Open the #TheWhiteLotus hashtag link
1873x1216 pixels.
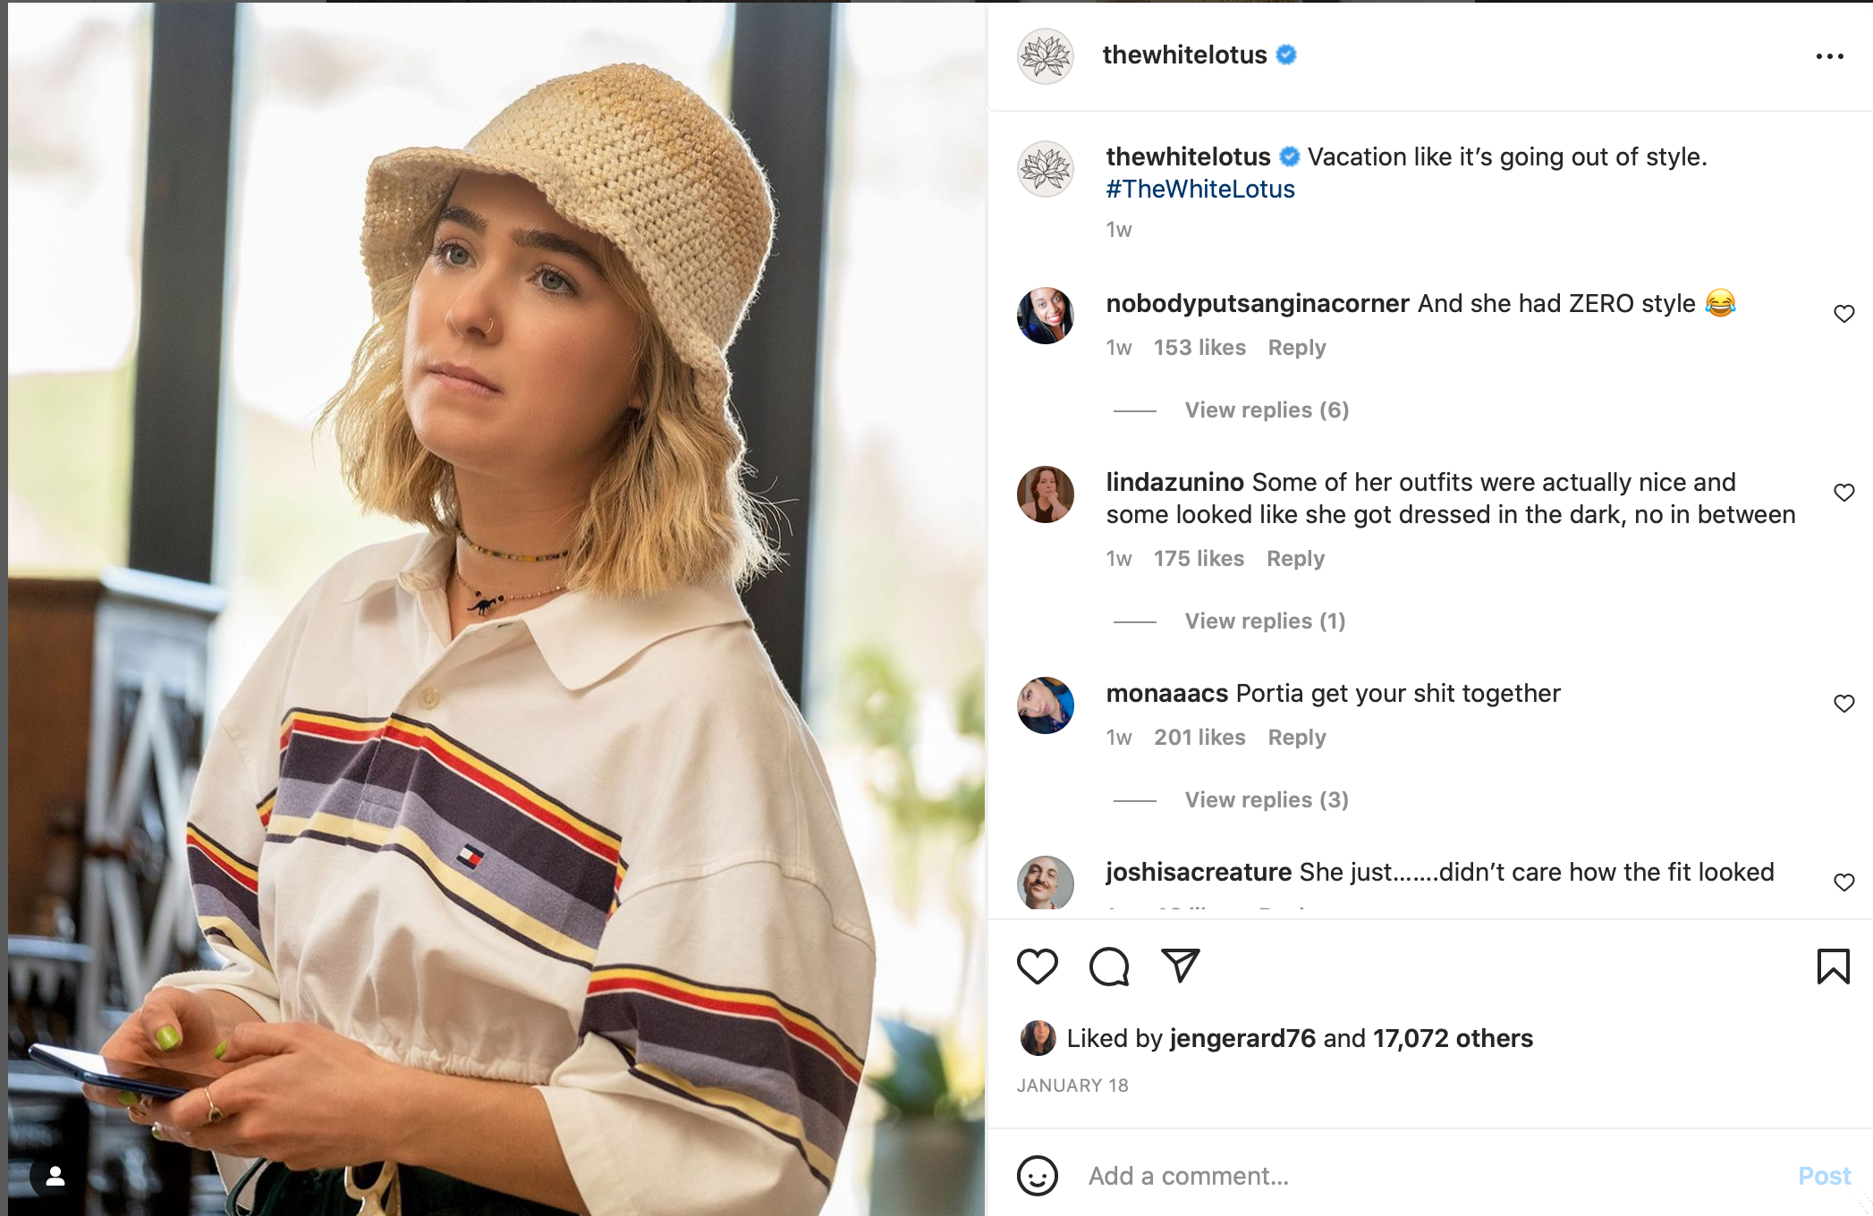click(x=1200, y=190)
